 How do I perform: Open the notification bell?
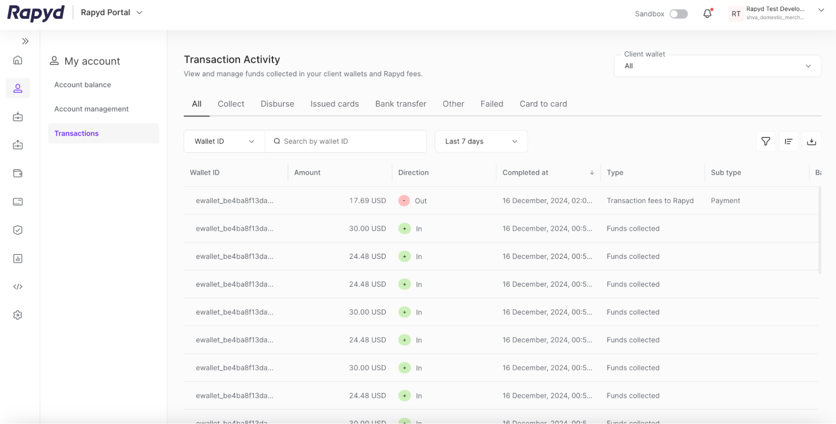click(707, 13)
